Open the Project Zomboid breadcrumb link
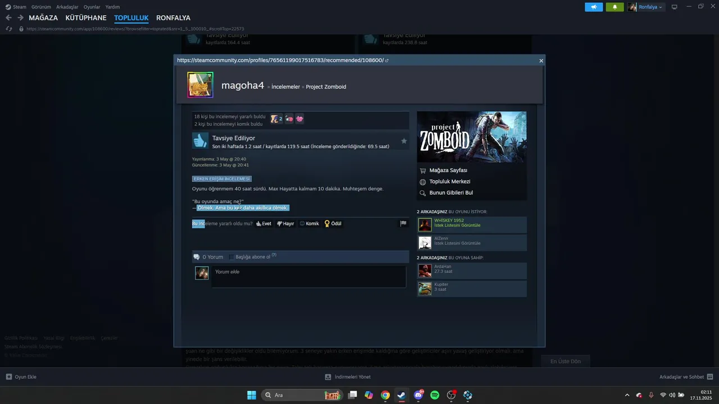The image size is (719, 404). [x=326, y=87]
